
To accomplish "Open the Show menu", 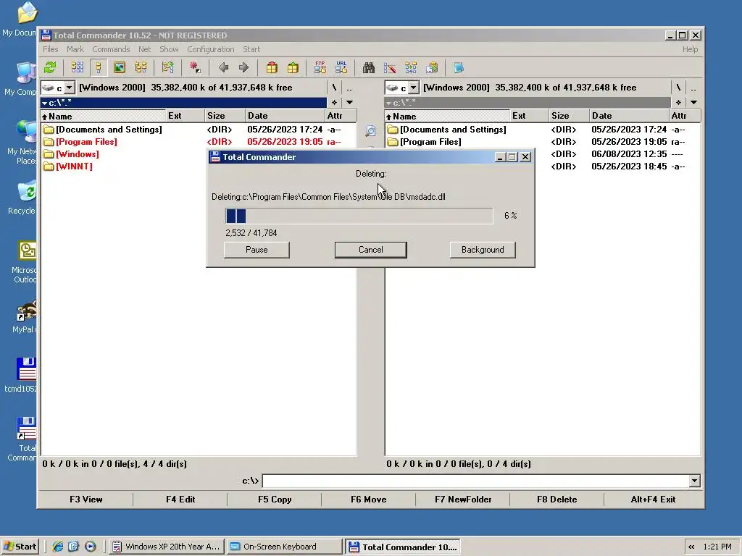I will 169,49.
